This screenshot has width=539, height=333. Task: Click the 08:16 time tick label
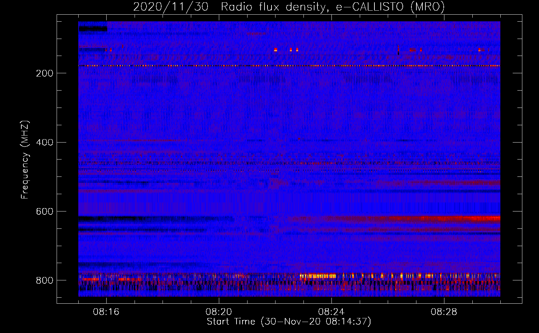point(106,312)
